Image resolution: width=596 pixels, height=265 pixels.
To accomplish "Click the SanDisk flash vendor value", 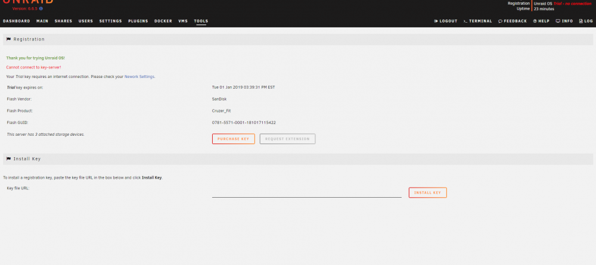I will pyautogui.click(x=219, y=99).
